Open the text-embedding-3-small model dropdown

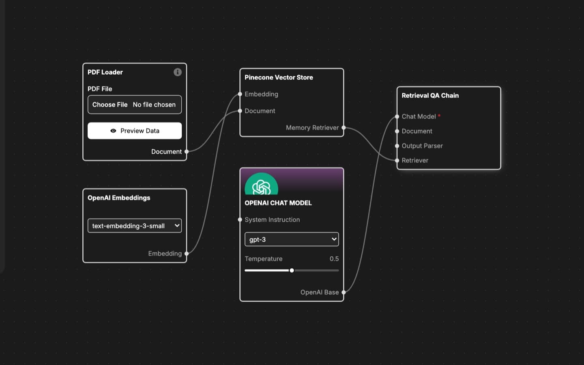[135, 226]
